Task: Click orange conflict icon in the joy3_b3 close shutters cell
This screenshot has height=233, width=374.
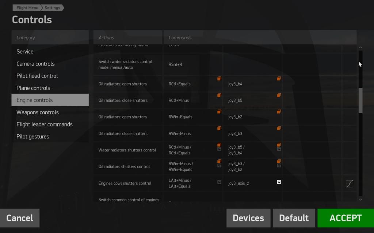Action: tap(279, 128)
